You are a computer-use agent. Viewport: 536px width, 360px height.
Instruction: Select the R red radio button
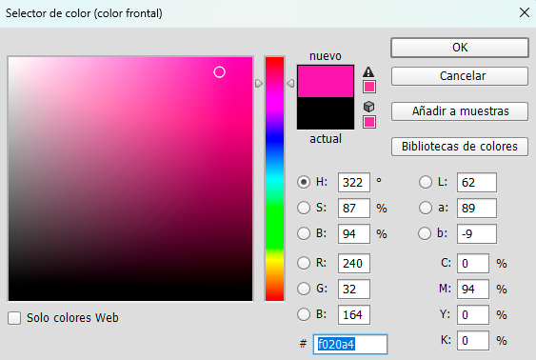point(304,263)
